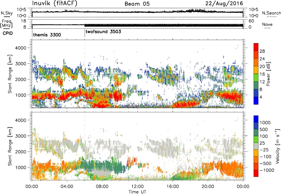Click the '28' label on the power colorbar
Viewport: 281px width, 194px height.
point(262,51)
